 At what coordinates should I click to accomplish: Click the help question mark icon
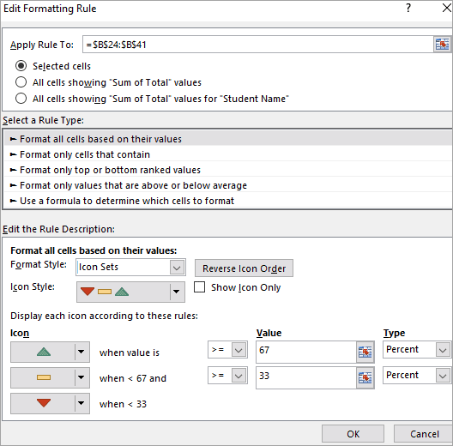[408, 8]
